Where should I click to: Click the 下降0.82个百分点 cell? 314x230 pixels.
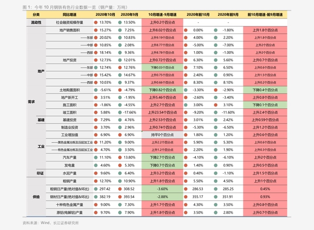[163, 90]
